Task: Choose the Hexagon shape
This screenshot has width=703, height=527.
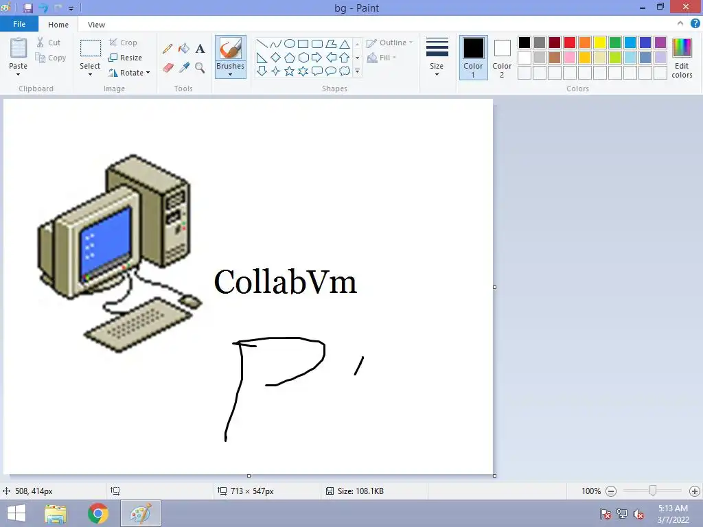Action: click(303, 58)
